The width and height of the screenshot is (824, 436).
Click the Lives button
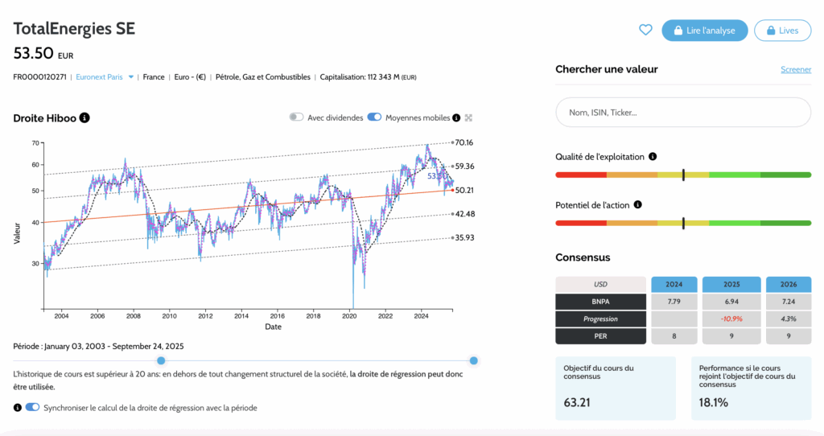pyautogui.click(x=782, y=31)
